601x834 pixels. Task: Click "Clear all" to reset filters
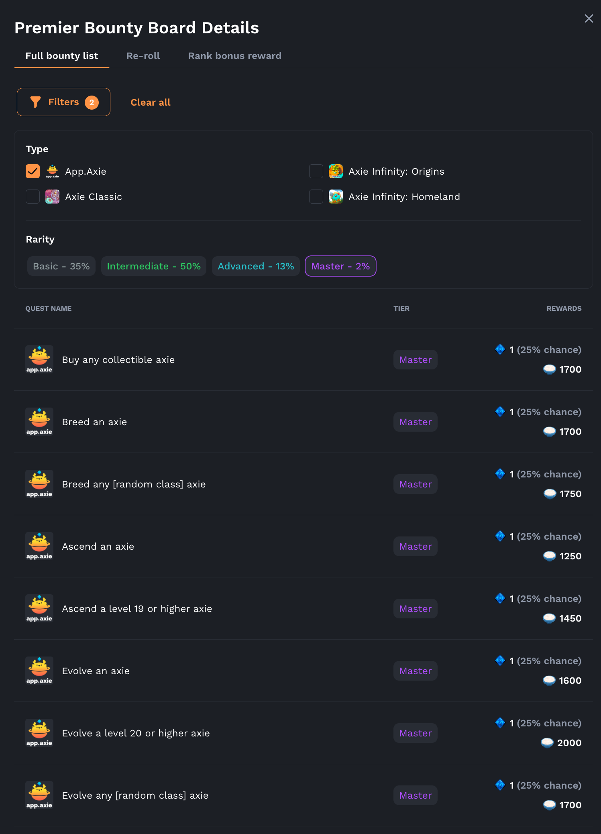point(150,102)
